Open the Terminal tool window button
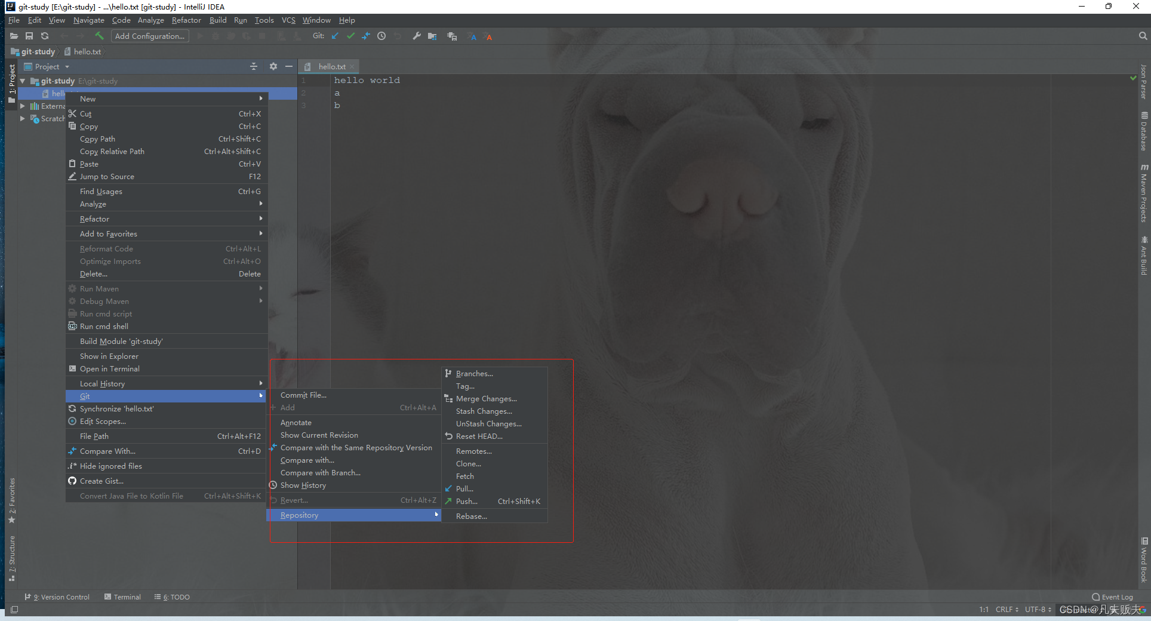 pyautogui.click(x=122, y=597)
